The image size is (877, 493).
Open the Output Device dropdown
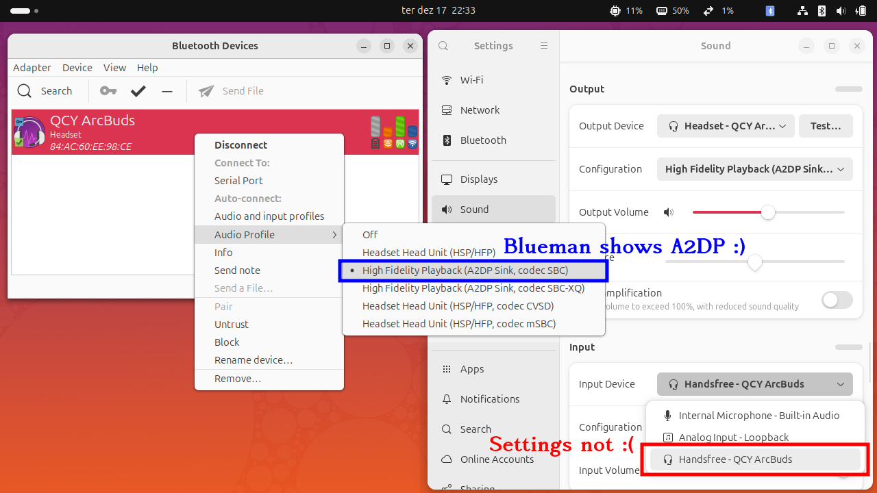tap(726, 126)
